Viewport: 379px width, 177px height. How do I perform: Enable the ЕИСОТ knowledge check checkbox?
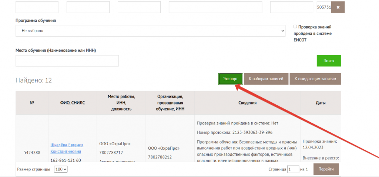point(295,27)
